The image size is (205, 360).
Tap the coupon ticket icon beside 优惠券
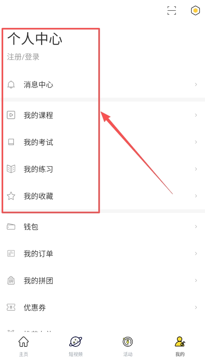(x=11, y=307)
